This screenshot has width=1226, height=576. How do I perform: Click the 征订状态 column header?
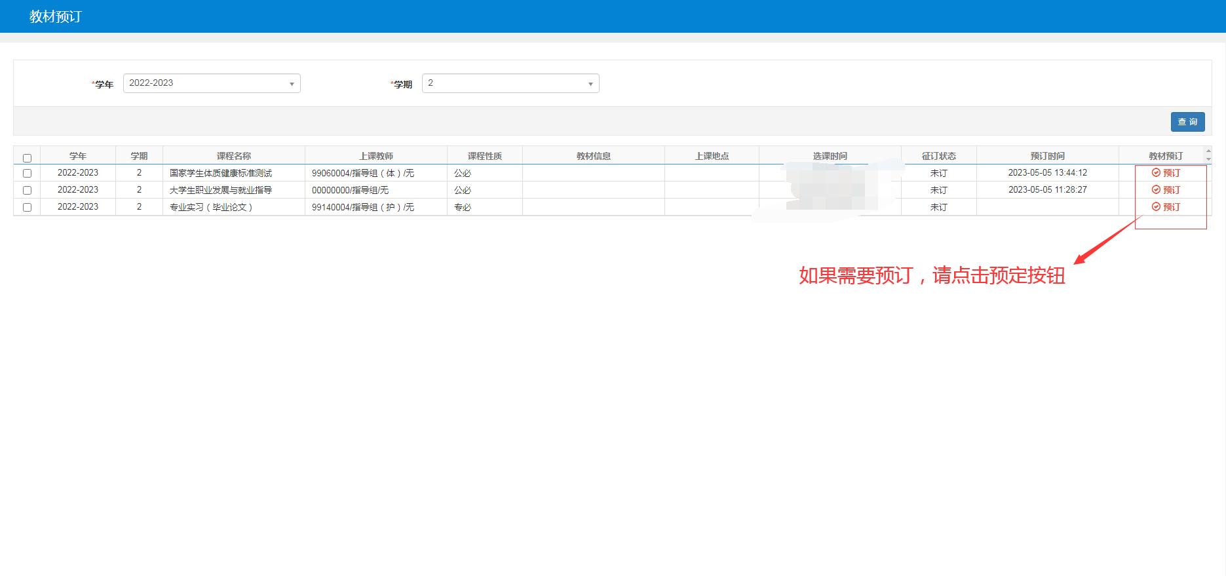[x=938, y=156]
